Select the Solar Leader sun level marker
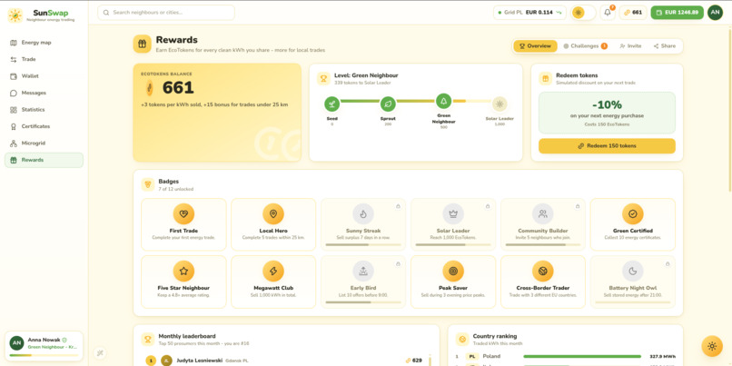Screen dimensions: 732x366 500,104
